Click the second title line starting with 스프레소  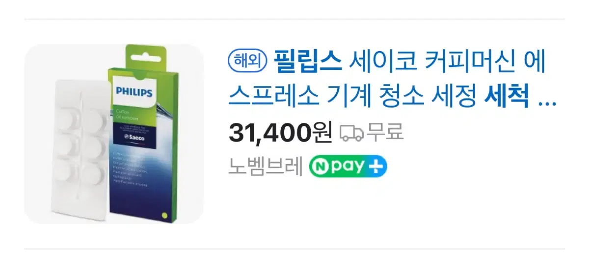coord(393,98)
